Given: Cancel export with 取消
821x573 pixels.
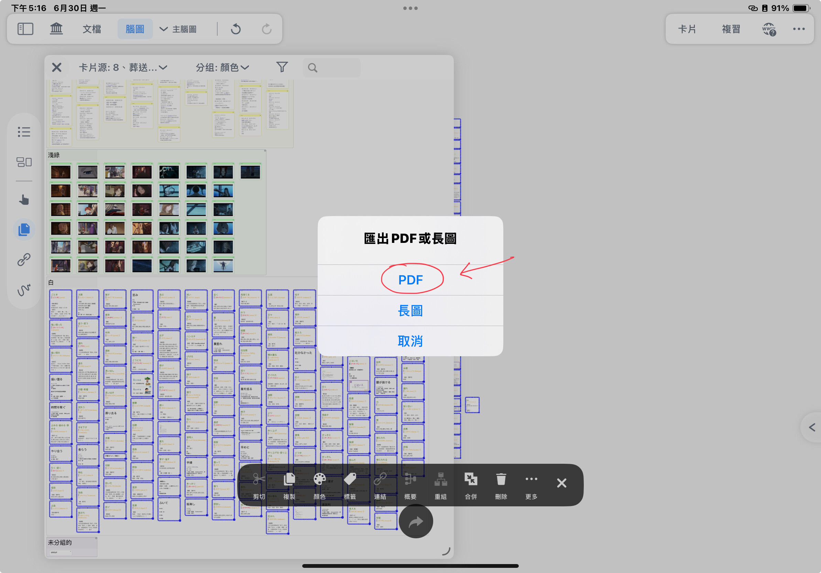Looking at the screenshot, I should [410, 341].
